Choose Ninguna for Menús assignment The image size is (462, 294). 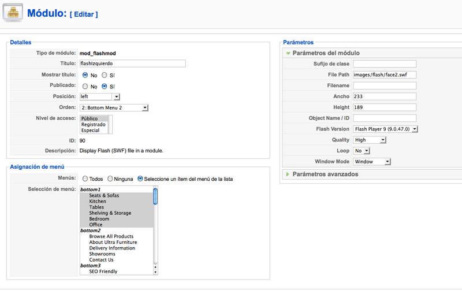110,178
